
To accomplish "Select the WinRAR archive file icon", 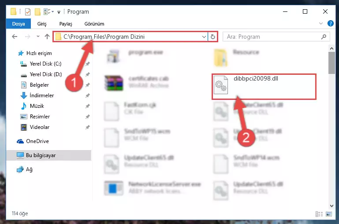I will click(114, 83).
